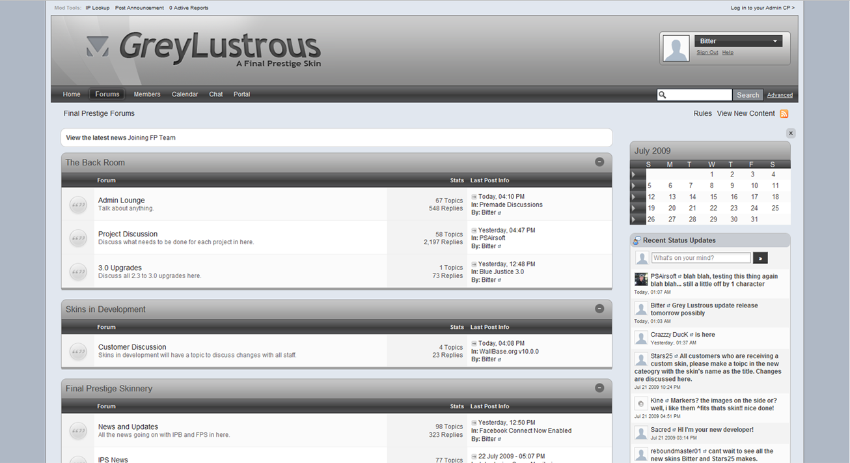Go to last post in Premade Discussions

474,197
